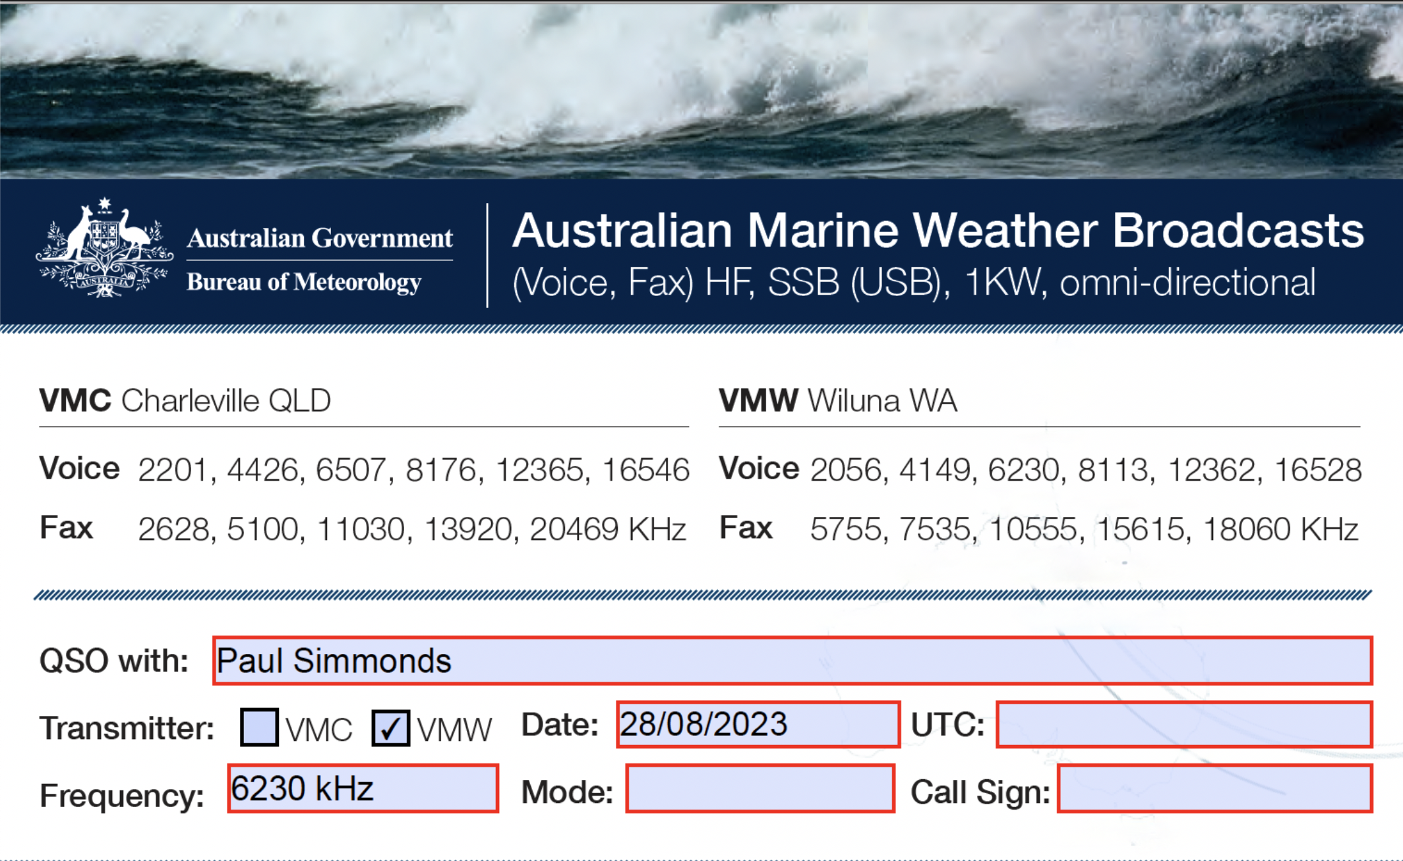Click the 'QSO with' field containing Paul Simmonds
Screen dimensions: 1403x861
click(x=792, y=661)
